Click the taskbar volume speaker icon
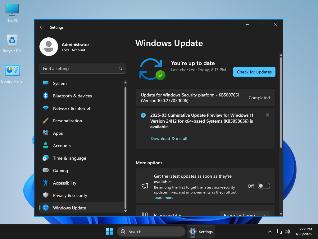Image resolution: width=318 pixels, height=239 pixels. pos(287,232)
